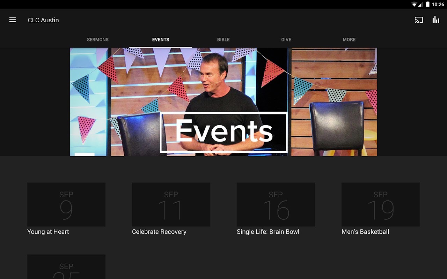Select Single Life: Brain Bowl title

(x=268, y=232)
